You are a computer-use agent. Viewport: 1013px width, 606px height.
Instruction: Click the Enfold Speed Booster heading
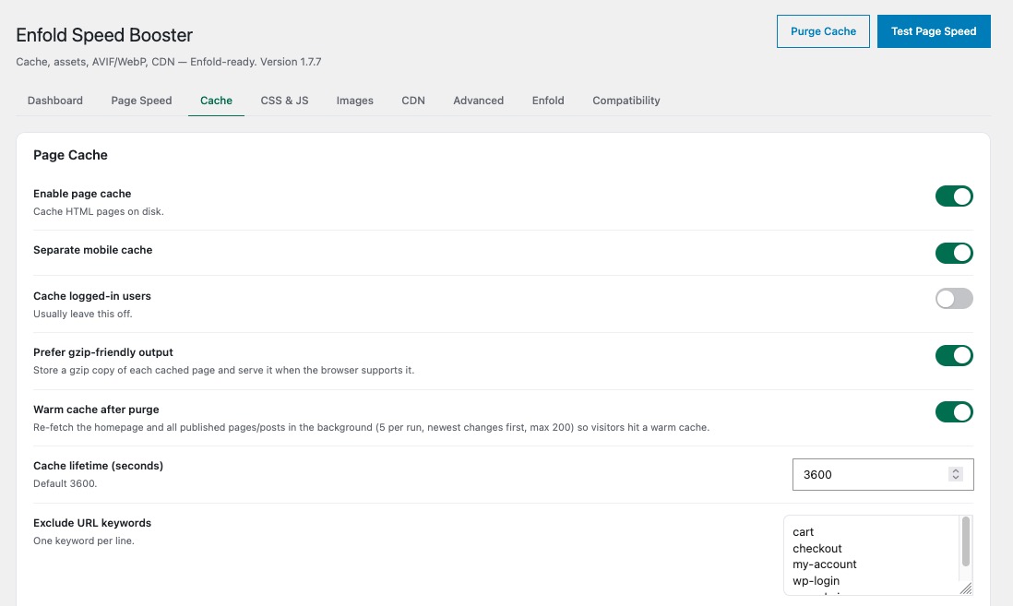coord(104,35)
